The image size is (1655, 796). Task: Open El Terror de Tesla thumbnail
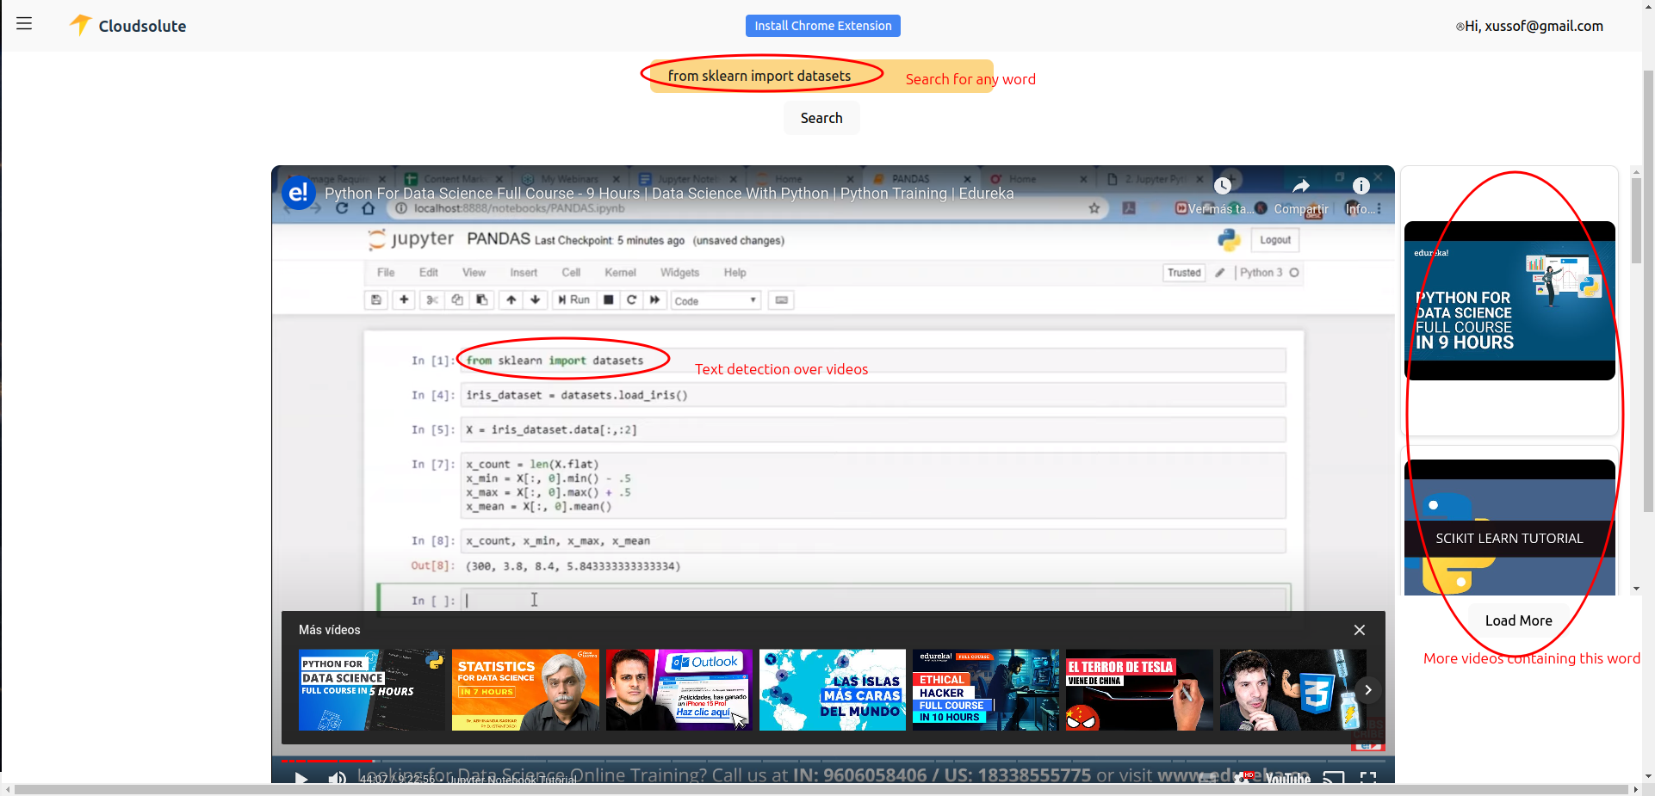(x=1139, y=690)
